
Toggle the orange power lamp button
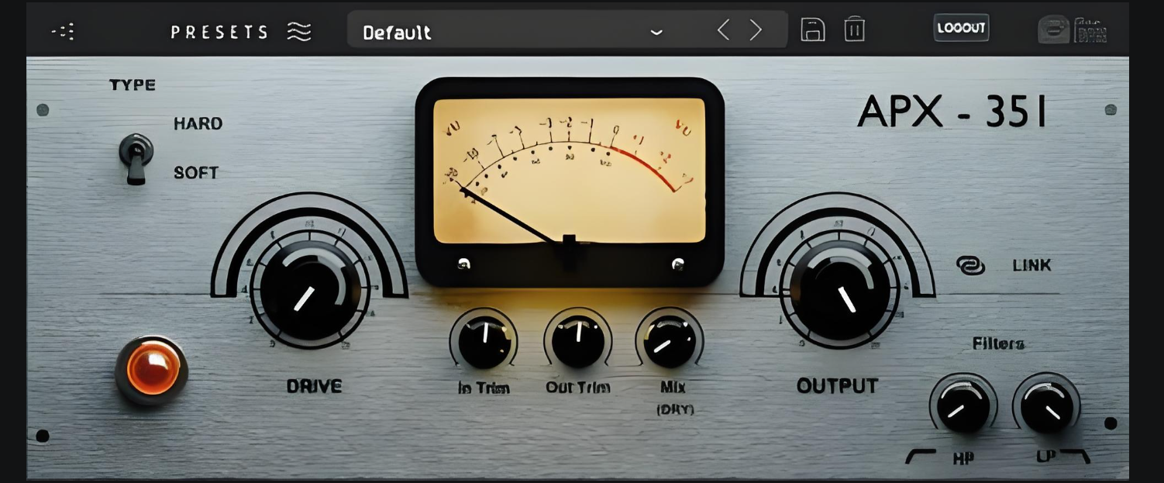click(x=152, y=369)
